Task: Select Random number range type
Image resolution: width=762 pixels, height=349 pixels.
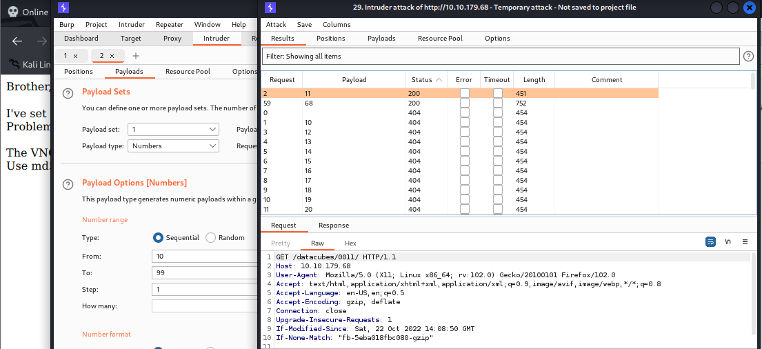Action: [x=210, y=238]
